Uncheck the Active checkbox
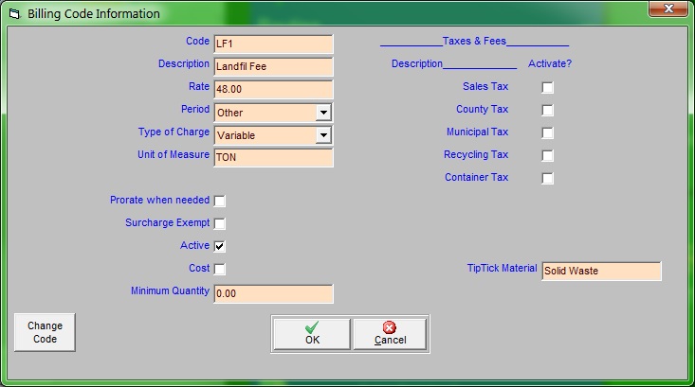 219,246
